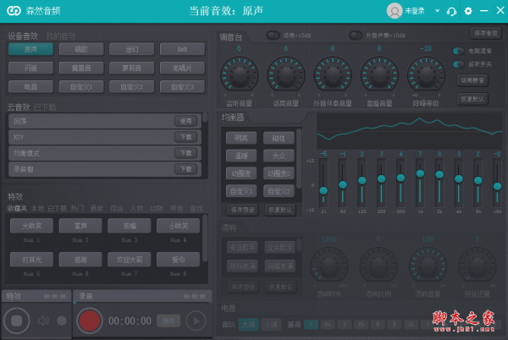Mute the effects speaker icon
The width and height of the screenshot is (508, 340).
43,321
